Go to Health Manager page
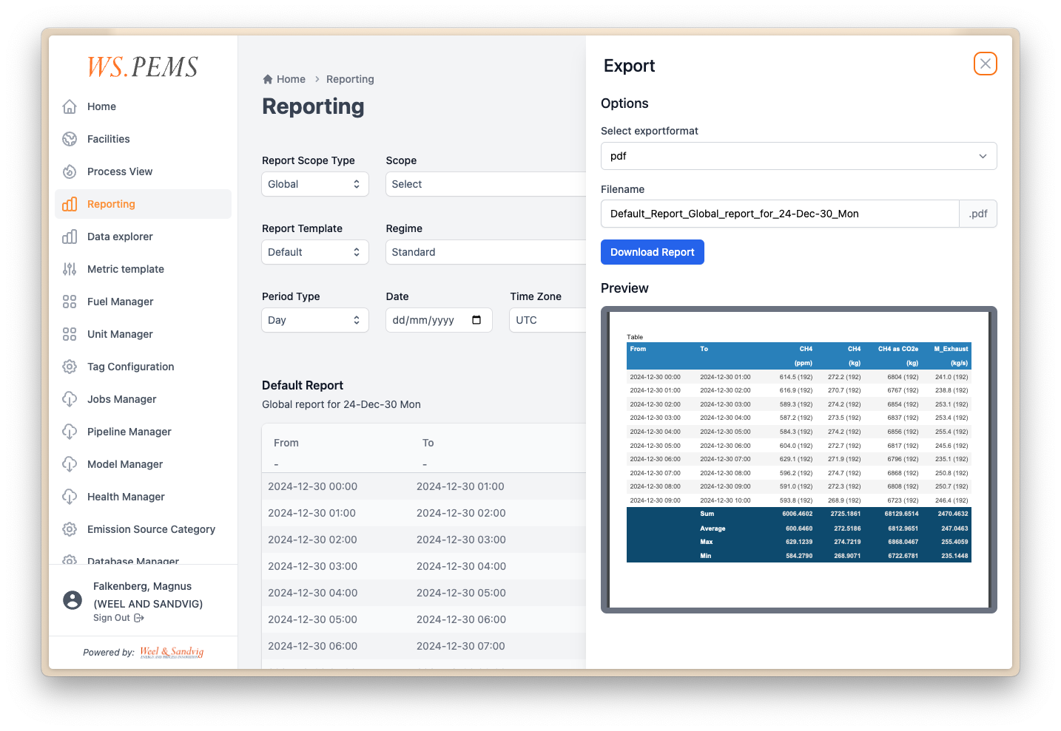This screenshot has height=731, width=1061. (126, 497)
